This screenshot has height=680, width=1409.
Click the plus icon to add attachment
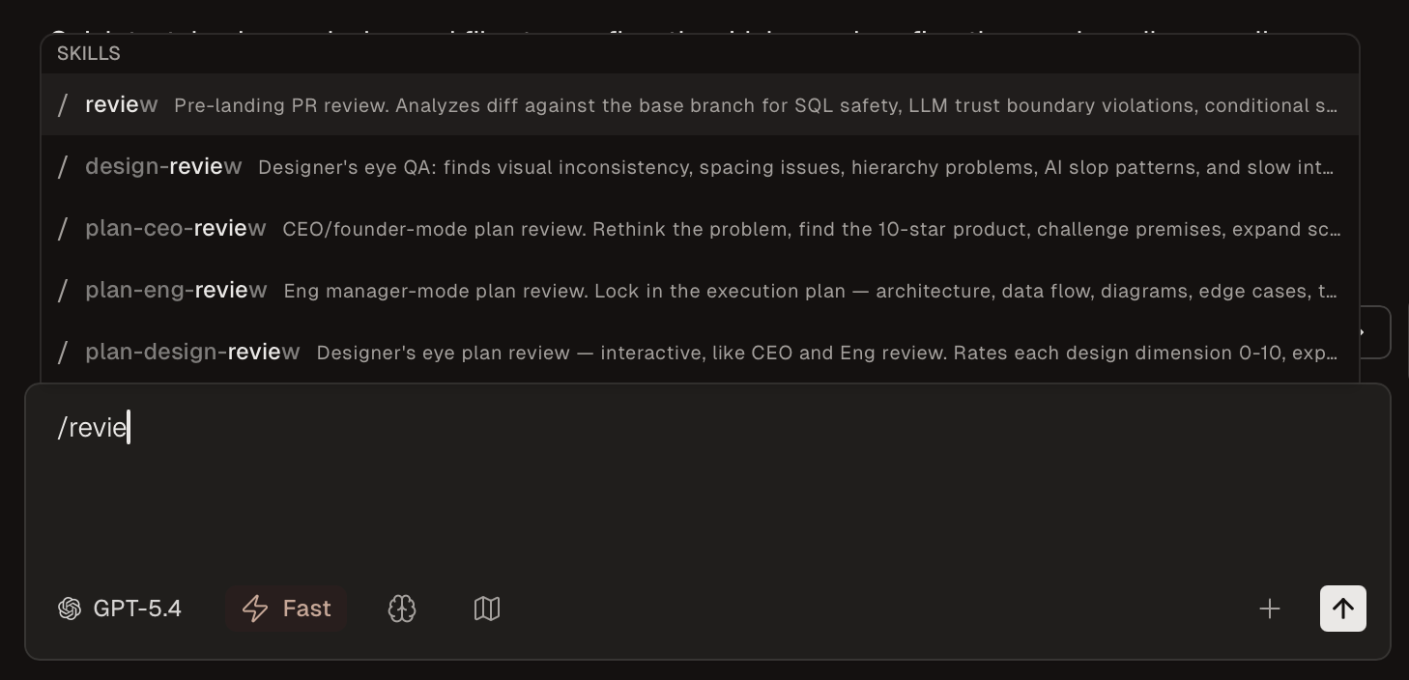(x=1270, y=609)
